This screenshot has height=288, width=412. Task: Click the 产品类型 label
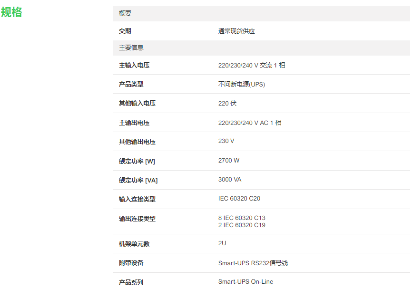(131, 84)
